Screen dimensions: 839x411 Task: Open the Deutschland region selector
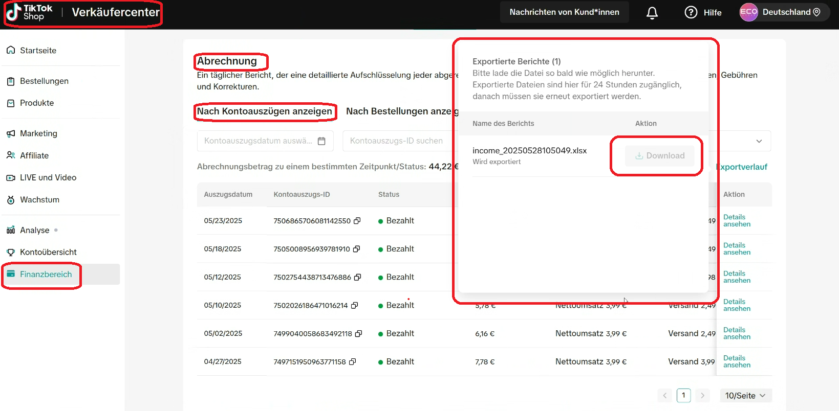791,12
